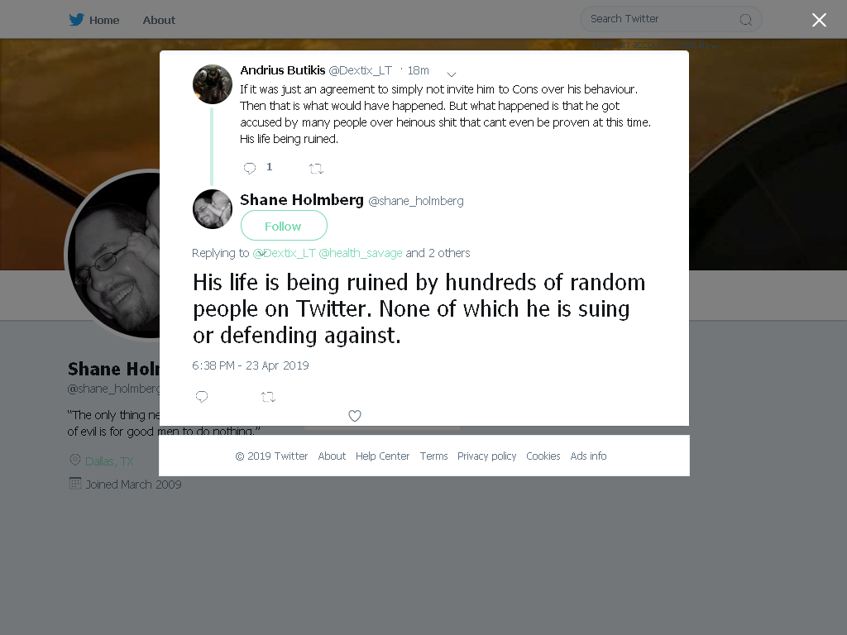The width and height of the screenshot is (847, 635).
Task: Retweet Andrius Butikis's tweet
Action: pos(316,169)
